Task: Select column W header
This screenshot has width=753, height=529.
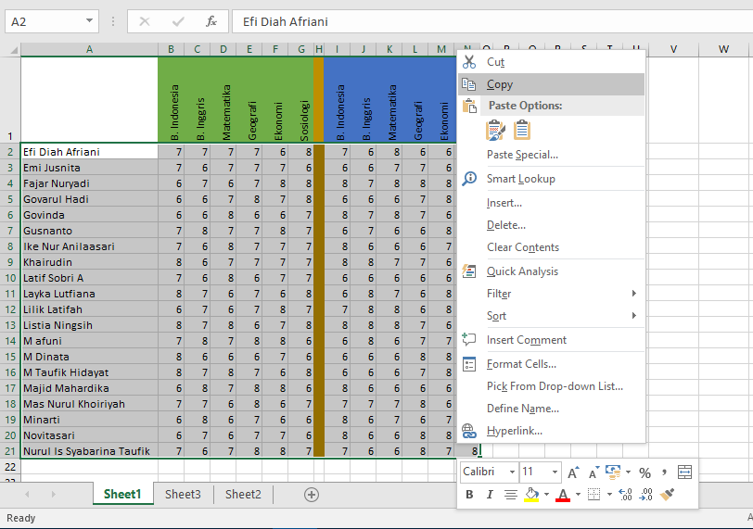Action: point(723,49)
